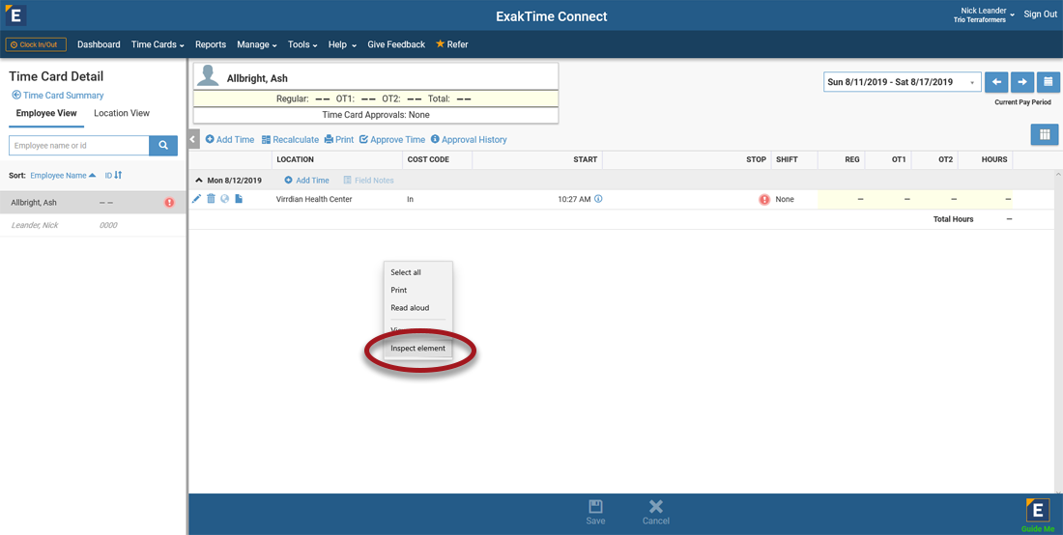Click the Virrdian Health Center location cell

pos(314,199)
